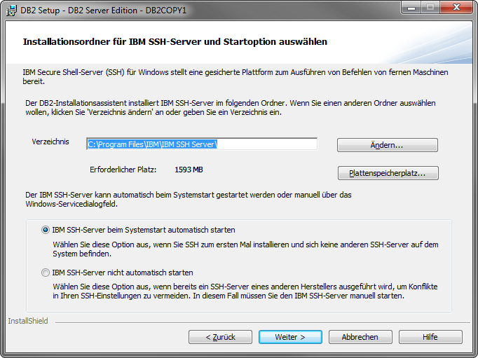Image resolution: width=478 pixels, height=358 pixels.
Task: Click the 'InstallShield' text
Action: pos(28,321)
